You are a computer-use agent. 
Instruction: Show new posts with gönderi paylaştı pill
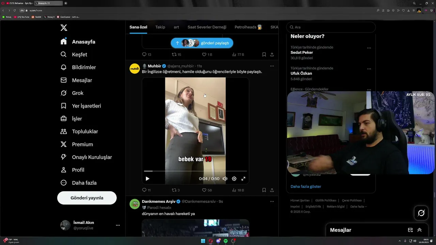202,43
